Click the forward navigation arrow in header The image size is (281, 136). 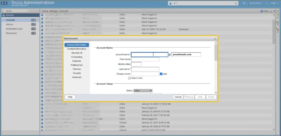[6, 3]
